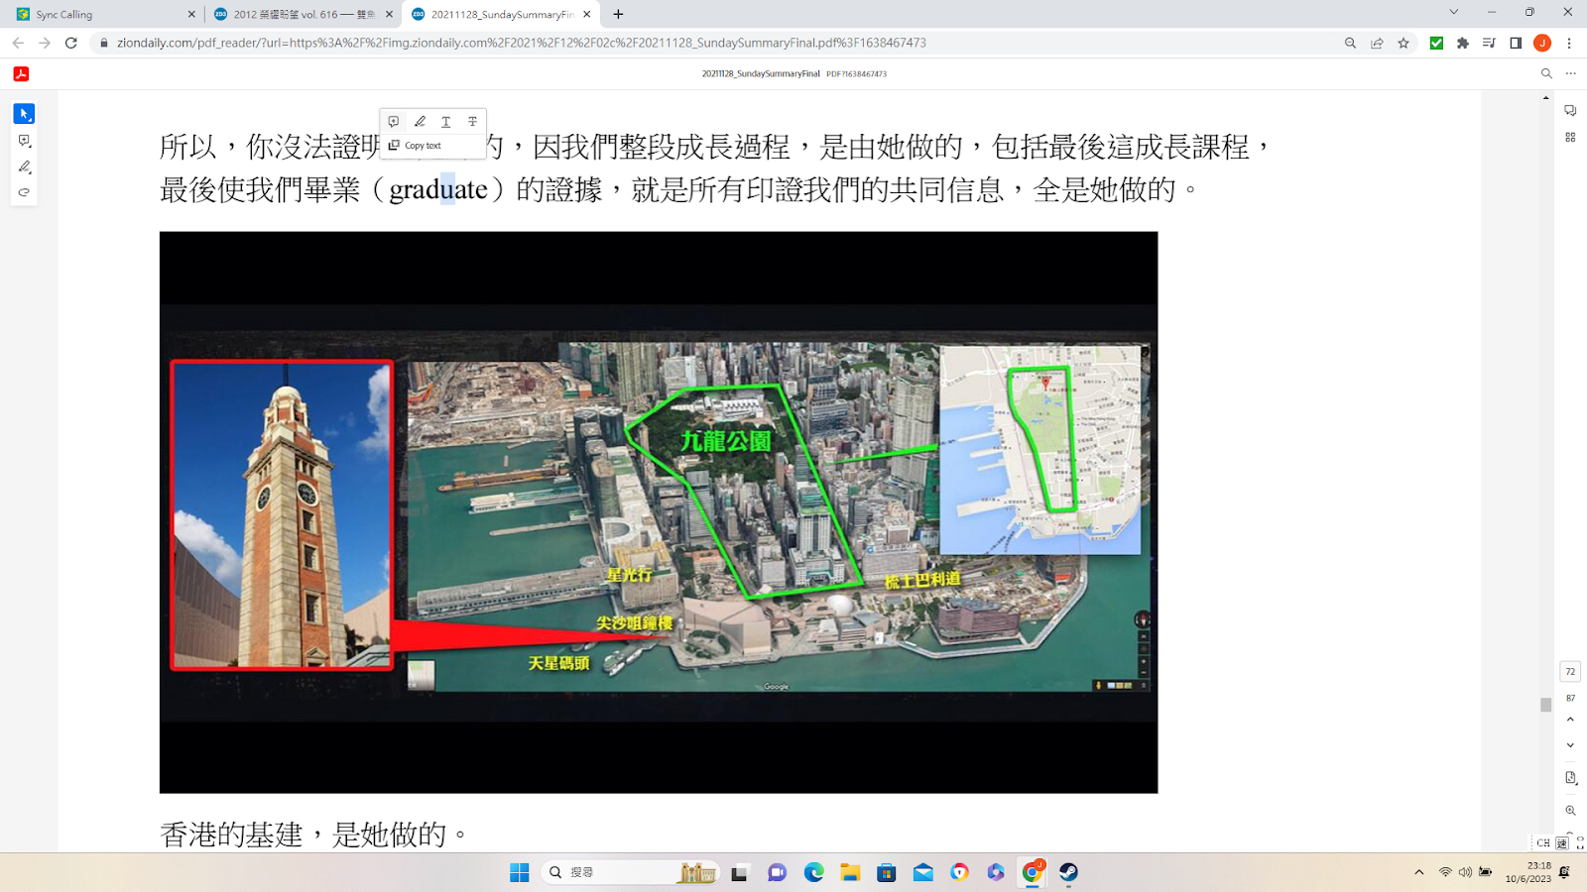
Task: Open the page display options dropdown
Action: [x=1570, y=778]
